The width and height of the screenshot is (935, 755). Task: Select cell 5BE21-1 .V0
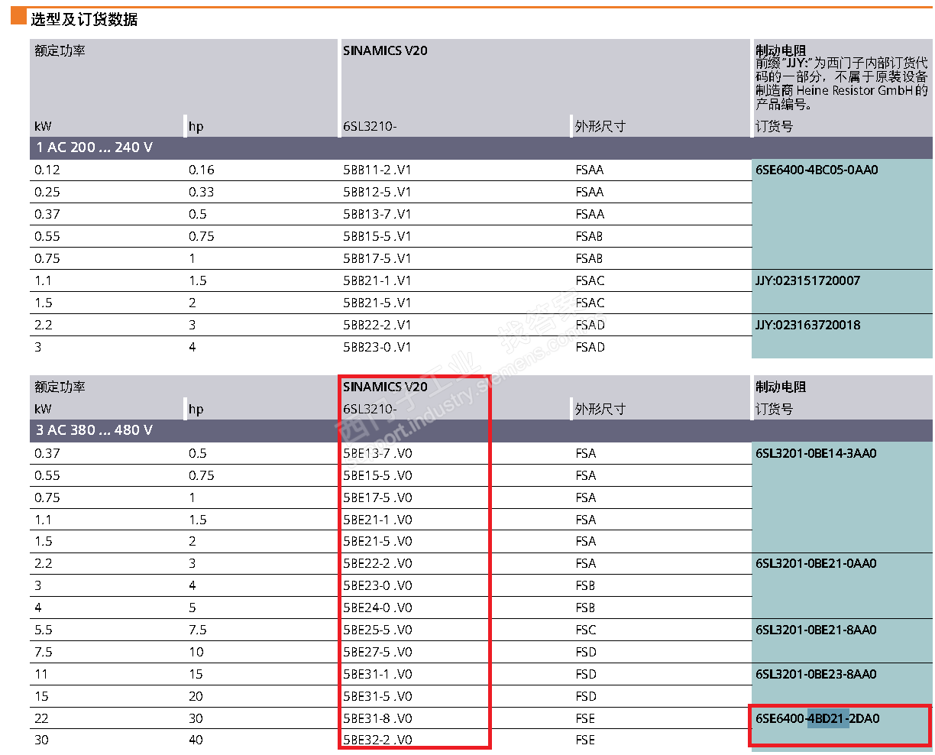coord(377,520)
